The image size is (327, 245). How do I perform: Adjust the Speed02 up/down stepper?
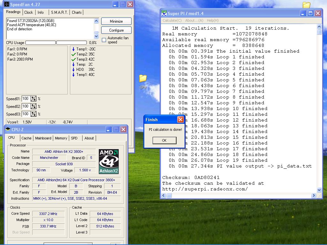pos(33,107)
